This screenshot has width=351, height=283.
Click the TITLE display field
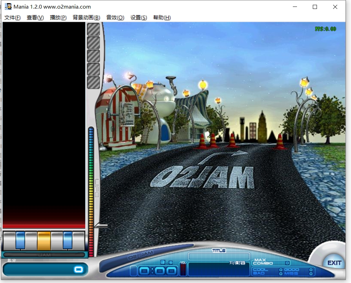(x=219, y=257)
